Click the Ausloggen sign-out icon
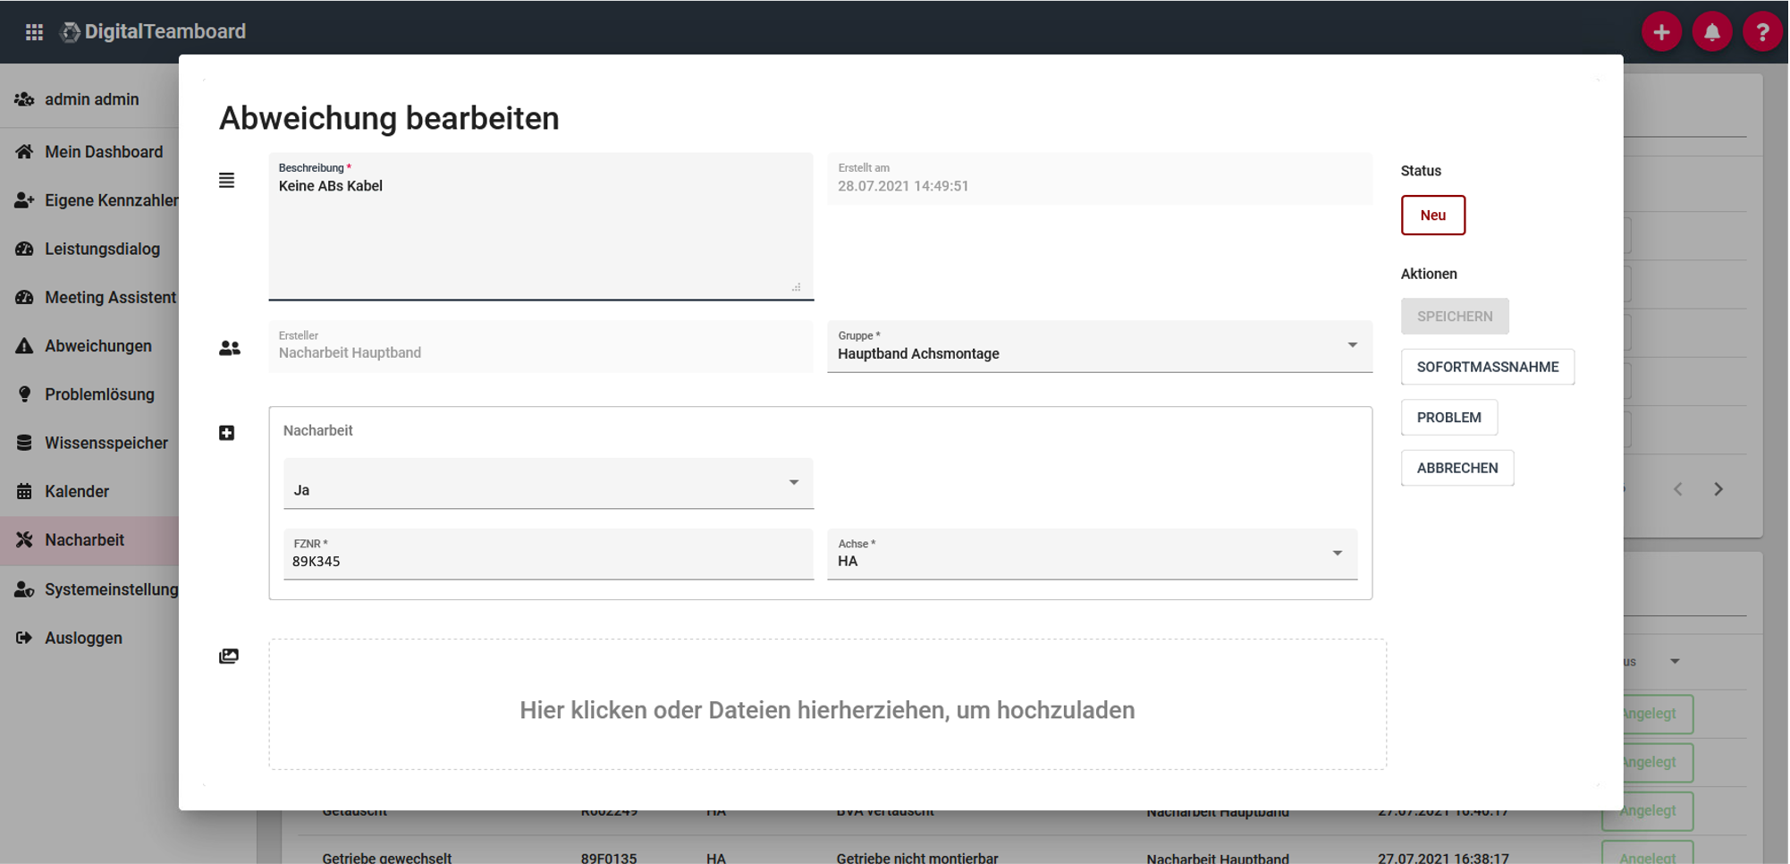This screenshot has width=1790, height=864. pyautogui.click(x=24, y=638)
